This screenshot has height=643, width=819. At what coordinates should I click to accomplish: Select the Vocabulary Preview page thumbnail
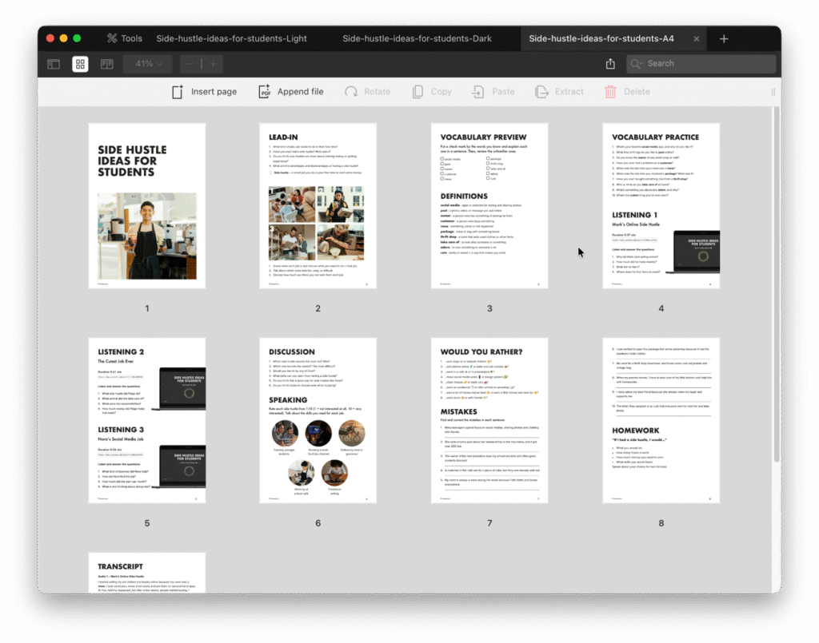[x=489, y=205]
